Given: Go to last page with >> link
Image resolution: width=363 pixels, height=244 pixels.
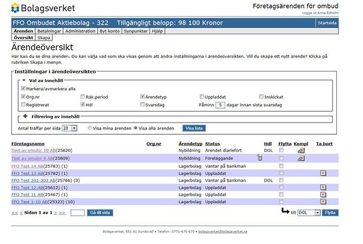Looking at the screenshot, I should click(62, 213).
